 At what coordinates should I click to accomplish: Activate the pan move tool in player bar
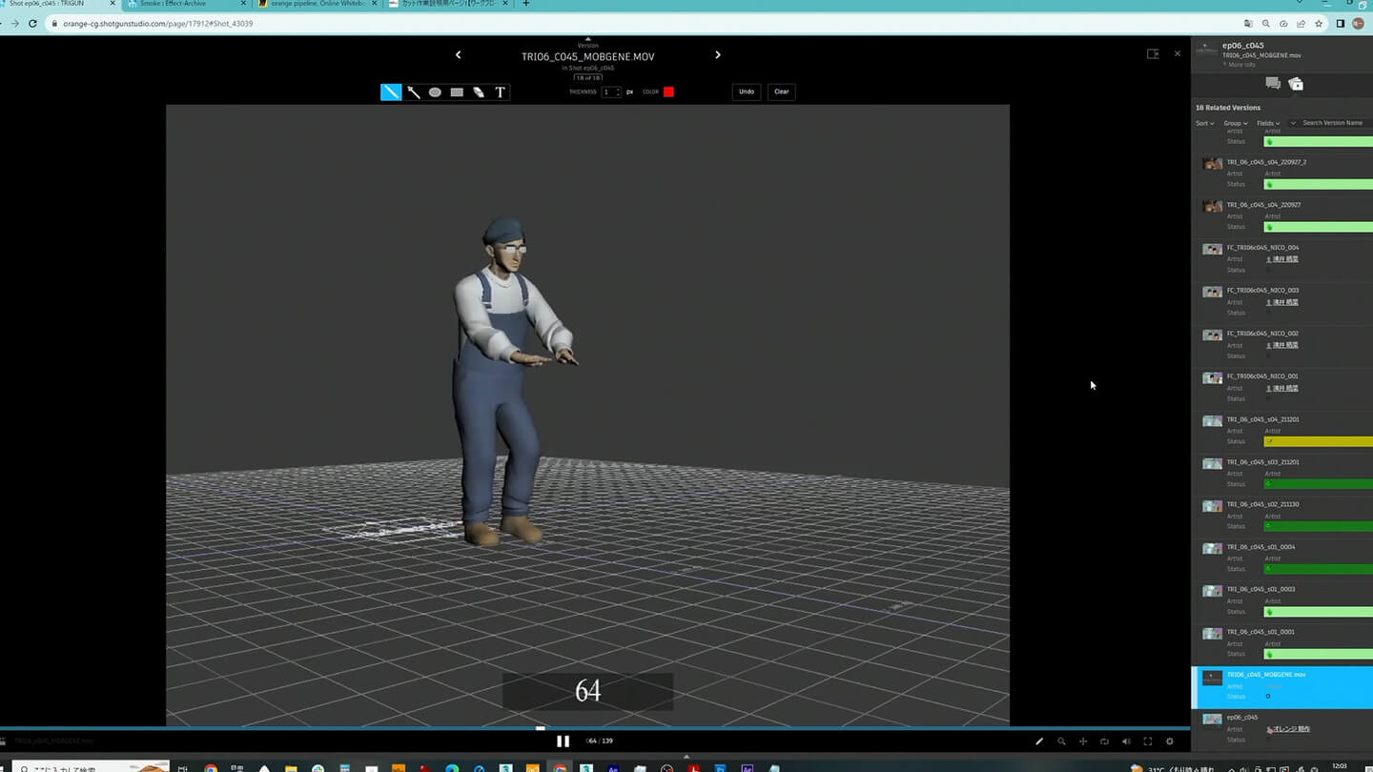click(x=1083, y=742)
